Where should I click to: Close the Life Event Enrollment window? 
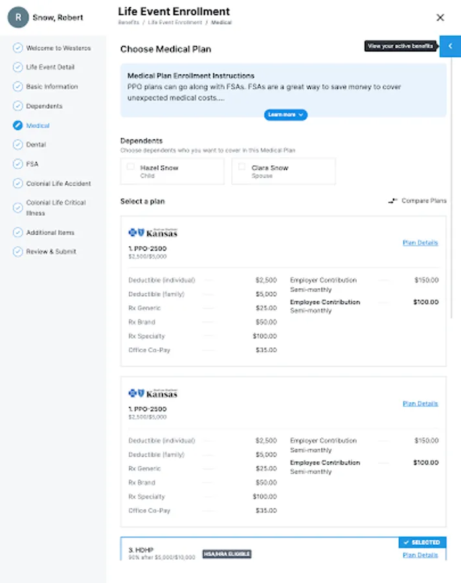(x=440, y=17)
